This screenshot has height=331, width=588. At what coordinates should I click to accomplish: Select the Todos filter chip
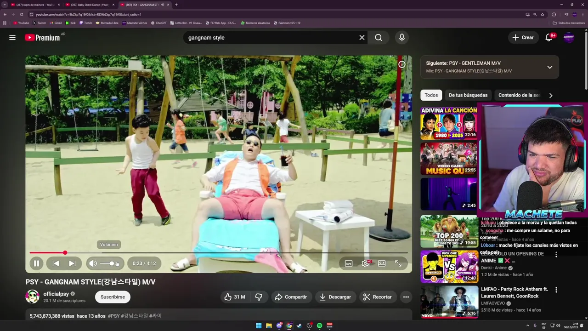(431, 95)
